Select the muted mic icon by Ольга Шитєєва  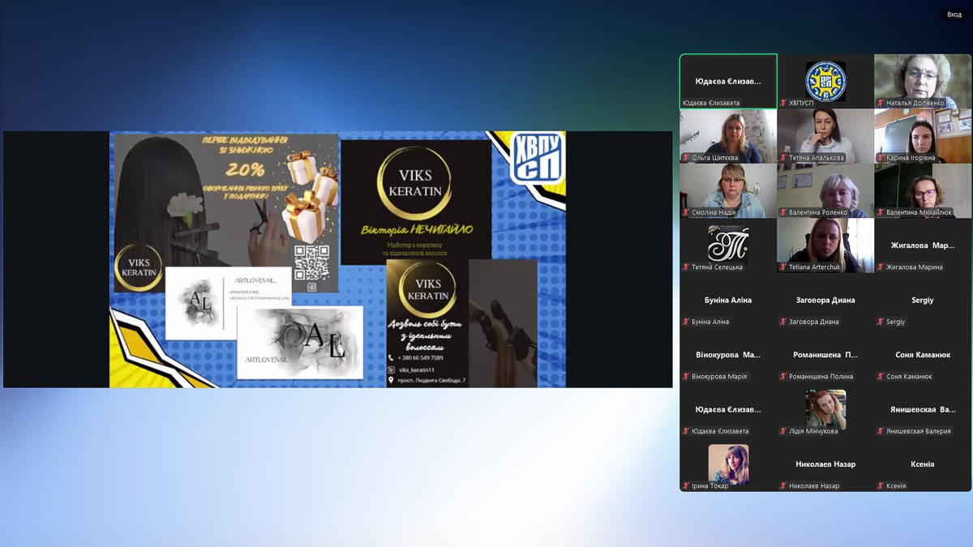click(x=686, y=158)
